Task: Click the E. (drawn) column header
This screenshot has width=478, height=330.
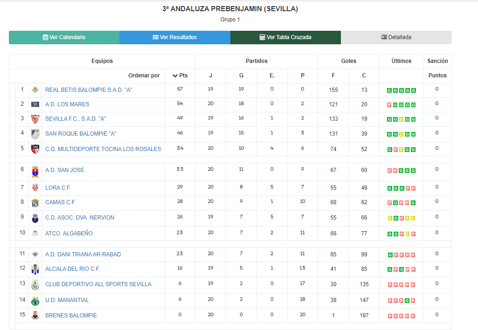Action: click(272, 76)
